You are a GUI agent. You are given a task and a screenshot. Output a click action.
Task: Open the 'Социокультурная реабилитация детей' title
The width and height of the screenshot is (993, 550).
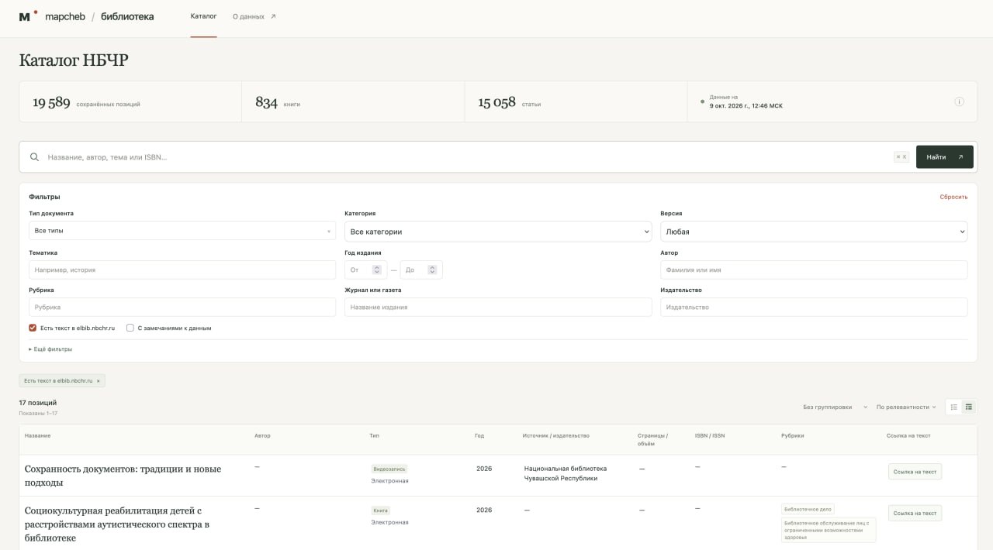click(x=117, y=524)
